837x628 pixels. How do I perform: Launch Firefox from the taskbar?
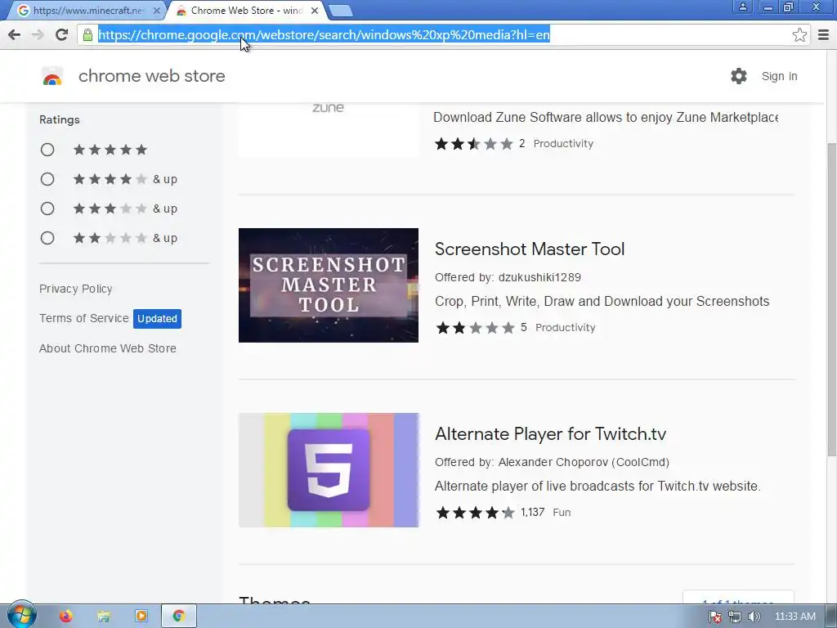click(x=65, y=617)
